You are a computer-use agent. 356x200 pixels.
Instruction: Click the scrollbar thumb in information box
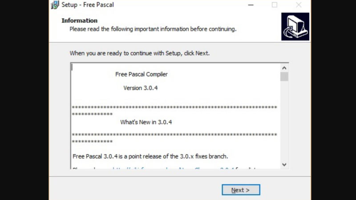284,76
